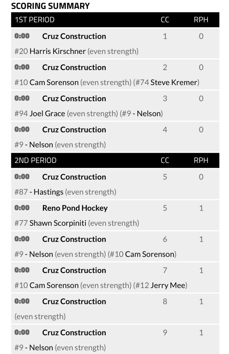
Task: Click the 2ND PERIOD header
Action: click(36, 160)
